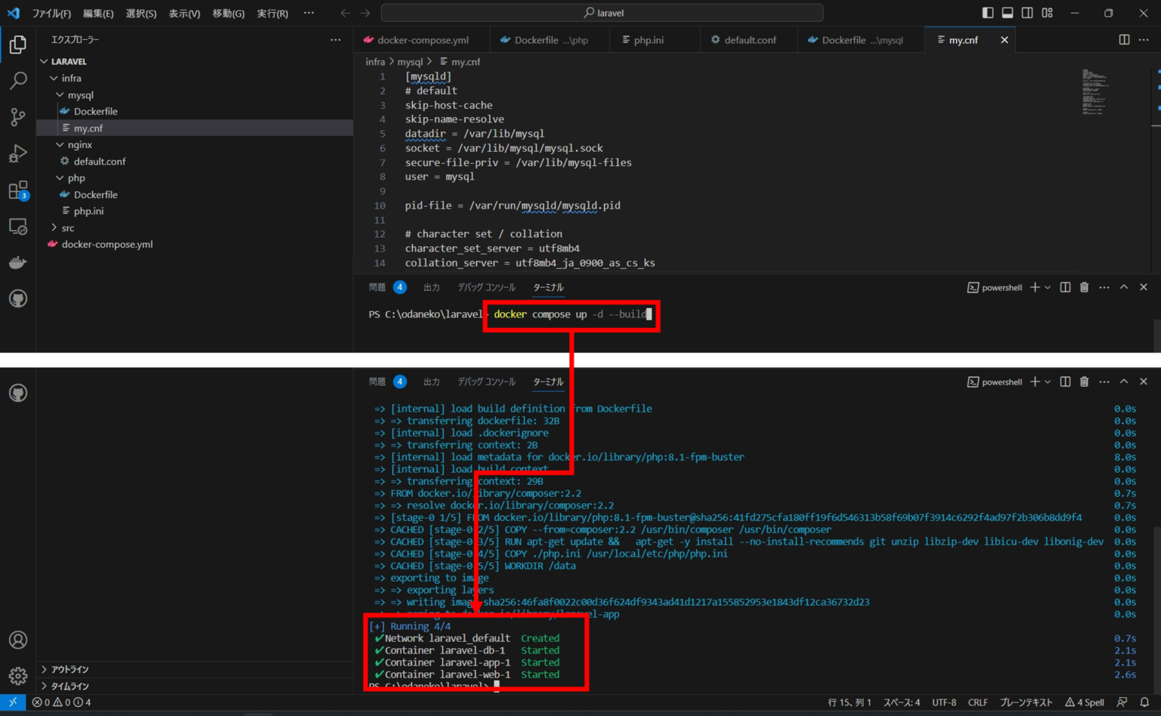Screen dimensions: 1161x716
Task: Switch to the docker-compose.yml tab
Action: pos(421,39)
